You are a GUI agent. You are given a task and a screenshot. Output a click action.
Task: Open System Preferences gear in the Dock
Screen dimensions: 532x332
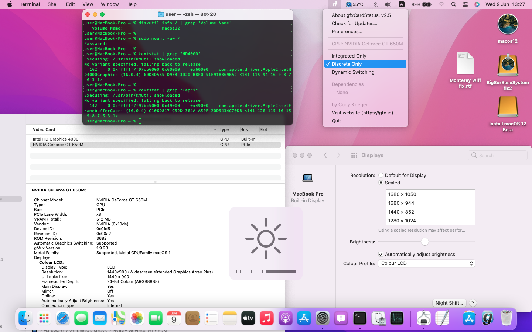(323, 318)
